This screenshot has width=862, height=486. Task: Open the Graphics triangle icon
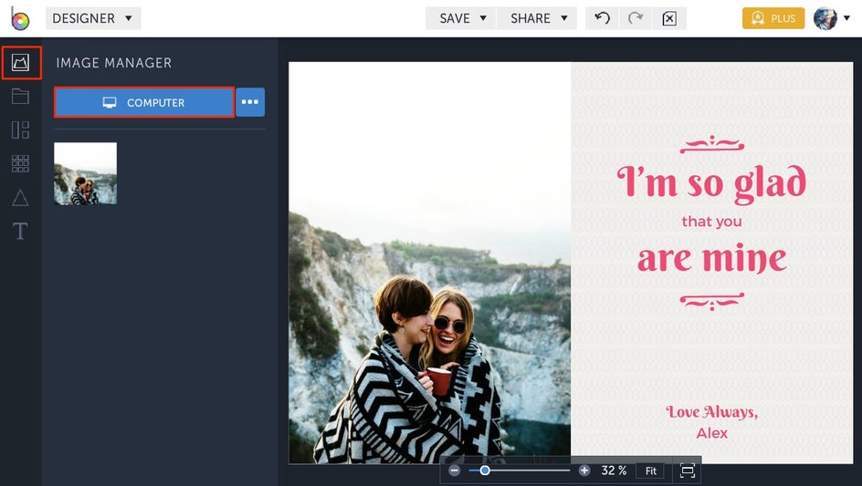[20, 197]
